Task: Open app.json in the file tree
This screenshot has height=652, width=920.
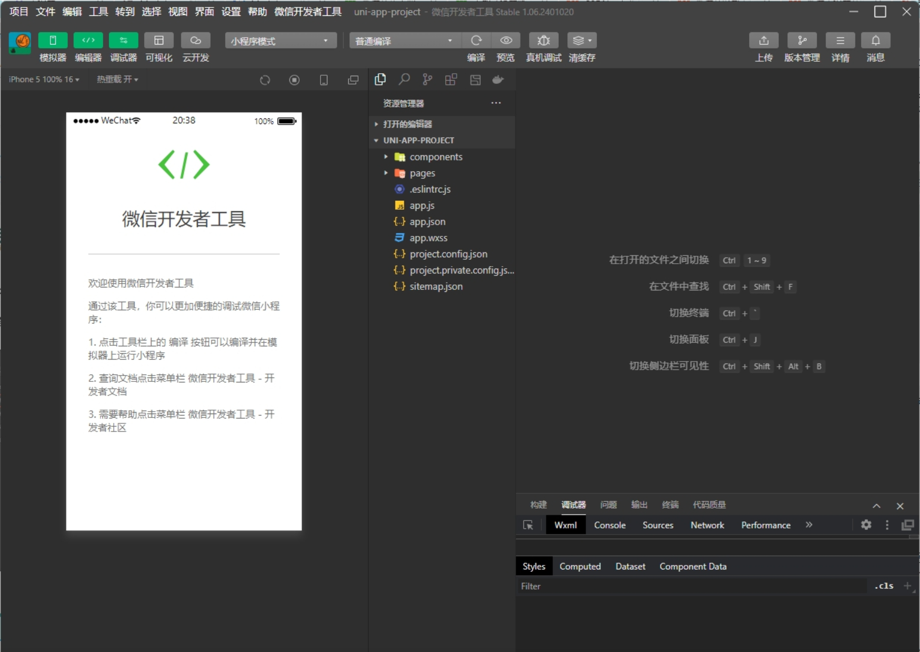Action: [427, 222]
